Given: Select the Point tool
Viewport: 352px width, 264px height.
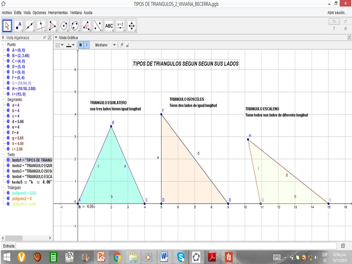Looking at the screenshot, I should (19, 26).
